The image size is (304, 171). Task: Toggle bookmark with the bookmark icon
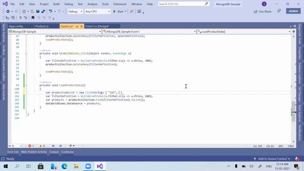coord(33,18)
